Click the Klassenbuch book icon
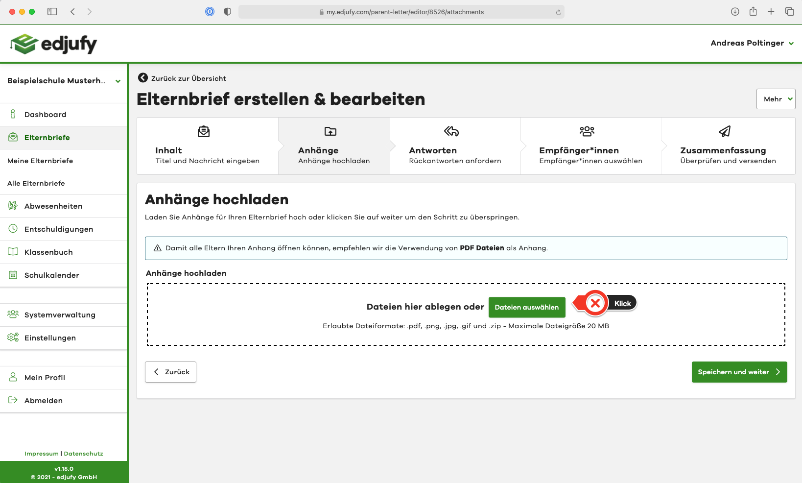The image size is (802, 483). click(x=13, y=252)
